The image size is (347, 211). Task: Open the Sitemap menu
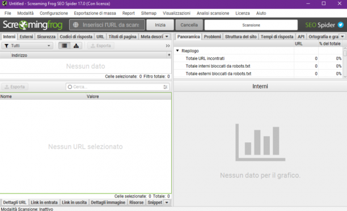pos(149,13)
